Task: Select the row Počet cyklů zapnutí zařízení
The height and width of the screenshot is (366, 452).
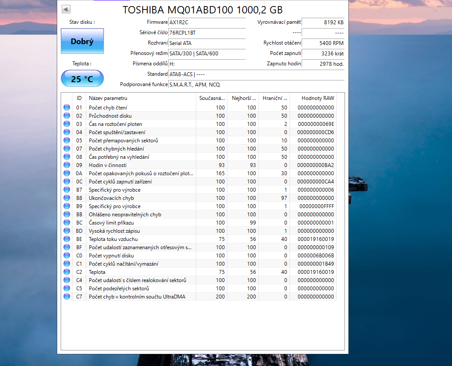Action: pos(130,181)
